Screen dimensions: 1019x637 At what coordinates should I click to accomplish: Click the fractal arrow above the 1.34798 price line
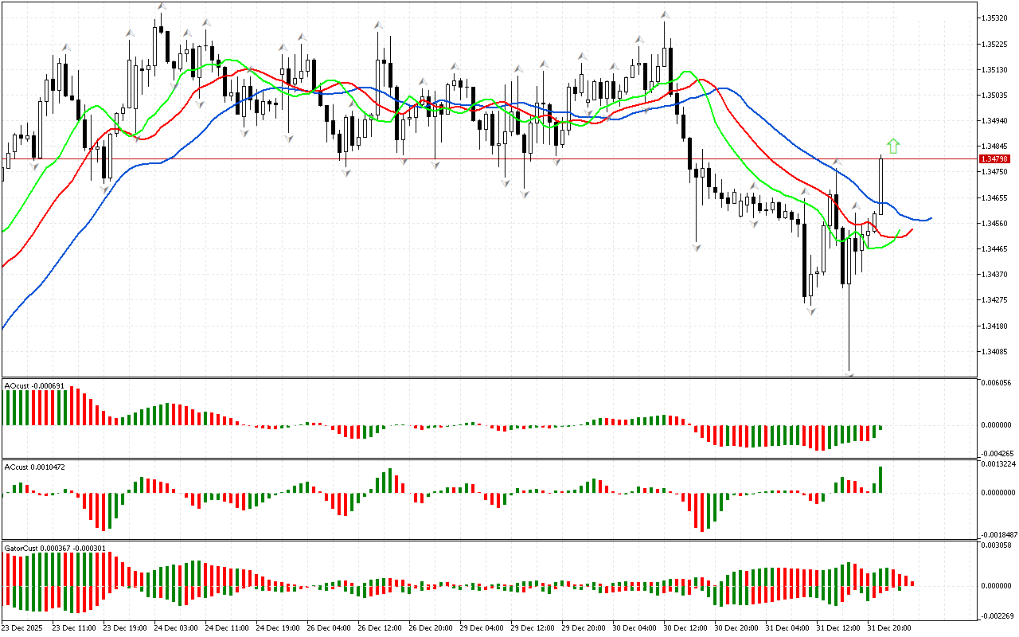click(x=837, y=162)
